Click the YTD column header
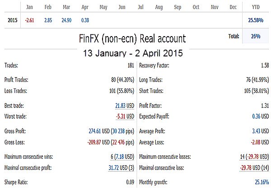The image size is (271, 190). [x=256, y=7]
